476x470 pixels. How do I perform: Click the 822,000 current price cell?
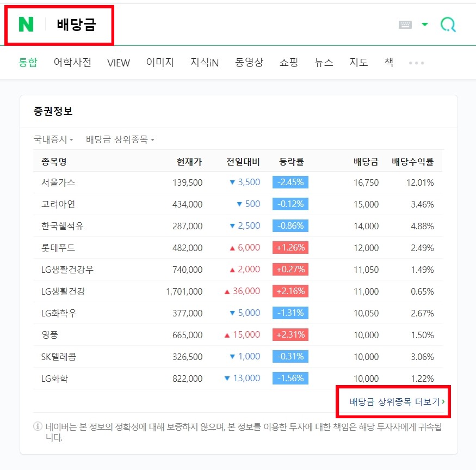pyautogui.click(x=187, y=379)
